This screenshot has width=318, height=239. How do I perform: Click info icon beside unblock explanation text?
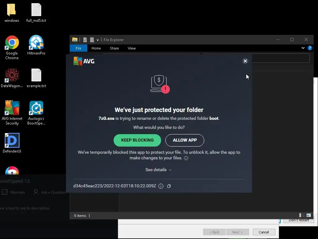click(x=186, y=158)
